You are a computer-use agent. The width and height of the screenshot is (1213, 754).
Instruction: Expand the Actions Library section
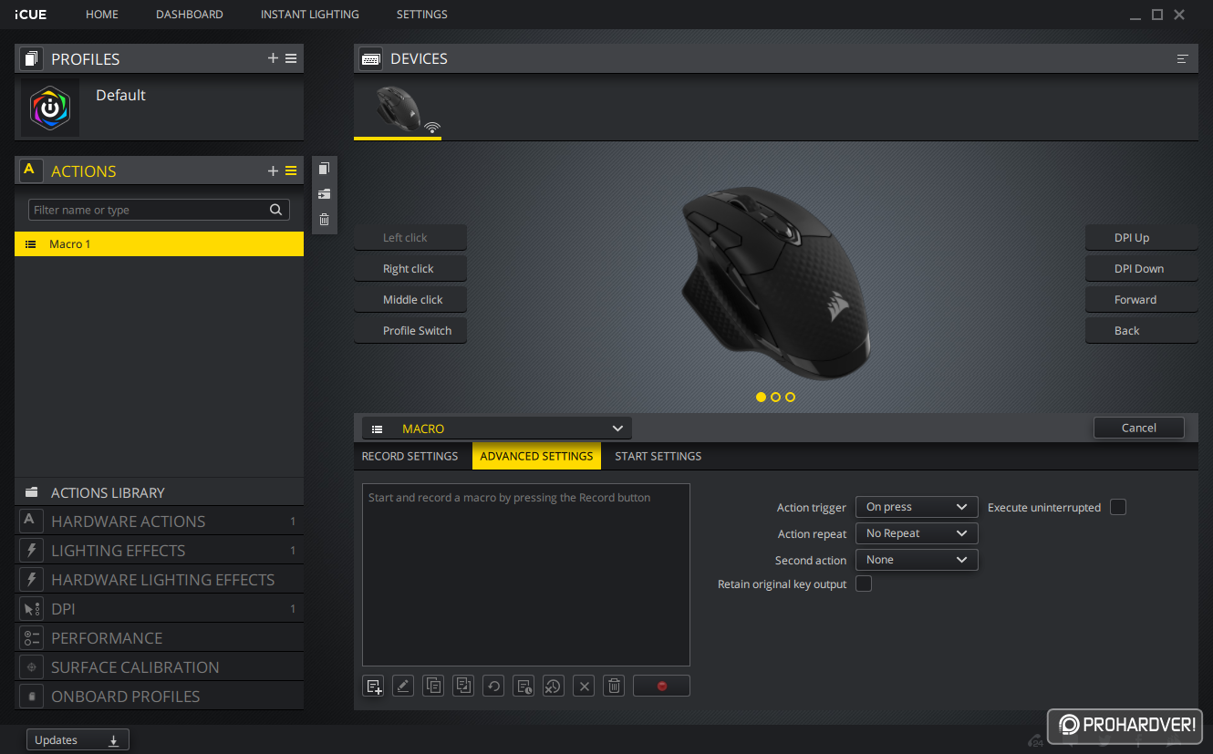click(x=159, y=492)
